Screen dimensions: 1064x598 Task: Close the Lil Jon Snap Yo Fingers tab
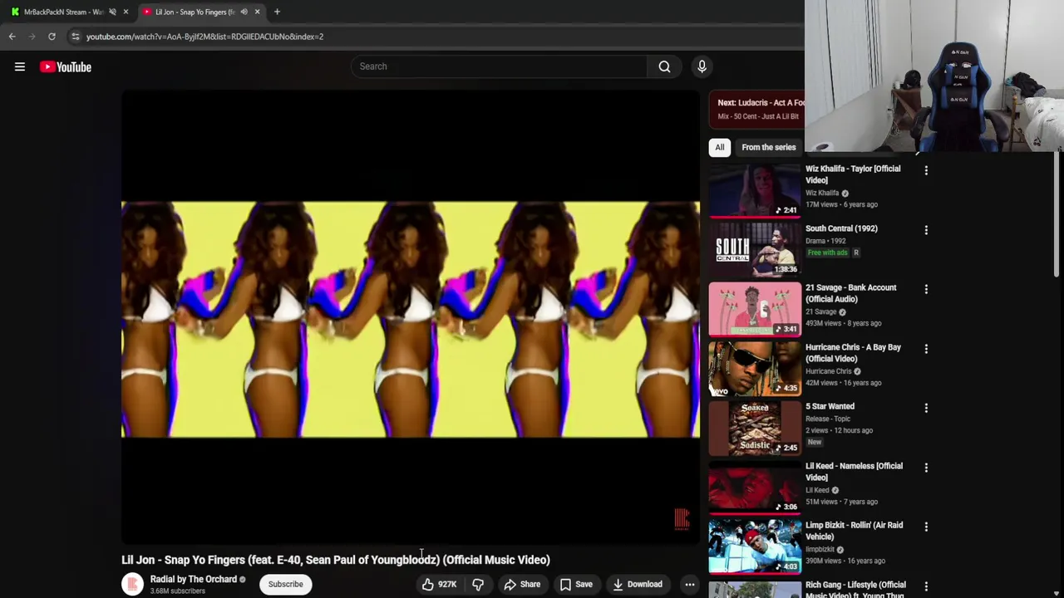(257, 12)
